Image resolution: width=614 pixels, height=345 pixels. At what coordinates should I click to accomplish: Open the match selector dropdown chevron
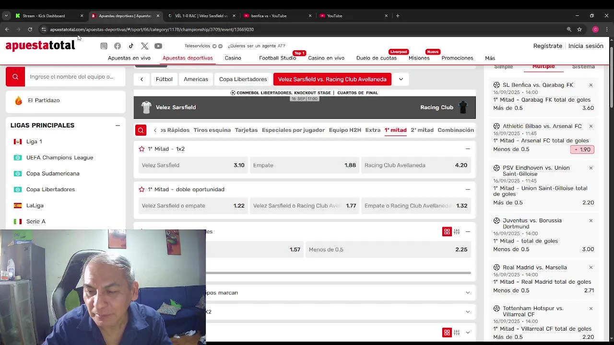(x=401, y=79)
